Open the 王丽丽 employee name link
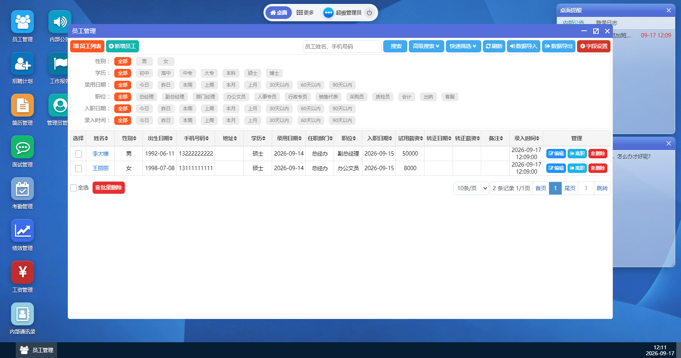The height and width of the screenshot is (358, 681). click(100, 168)
